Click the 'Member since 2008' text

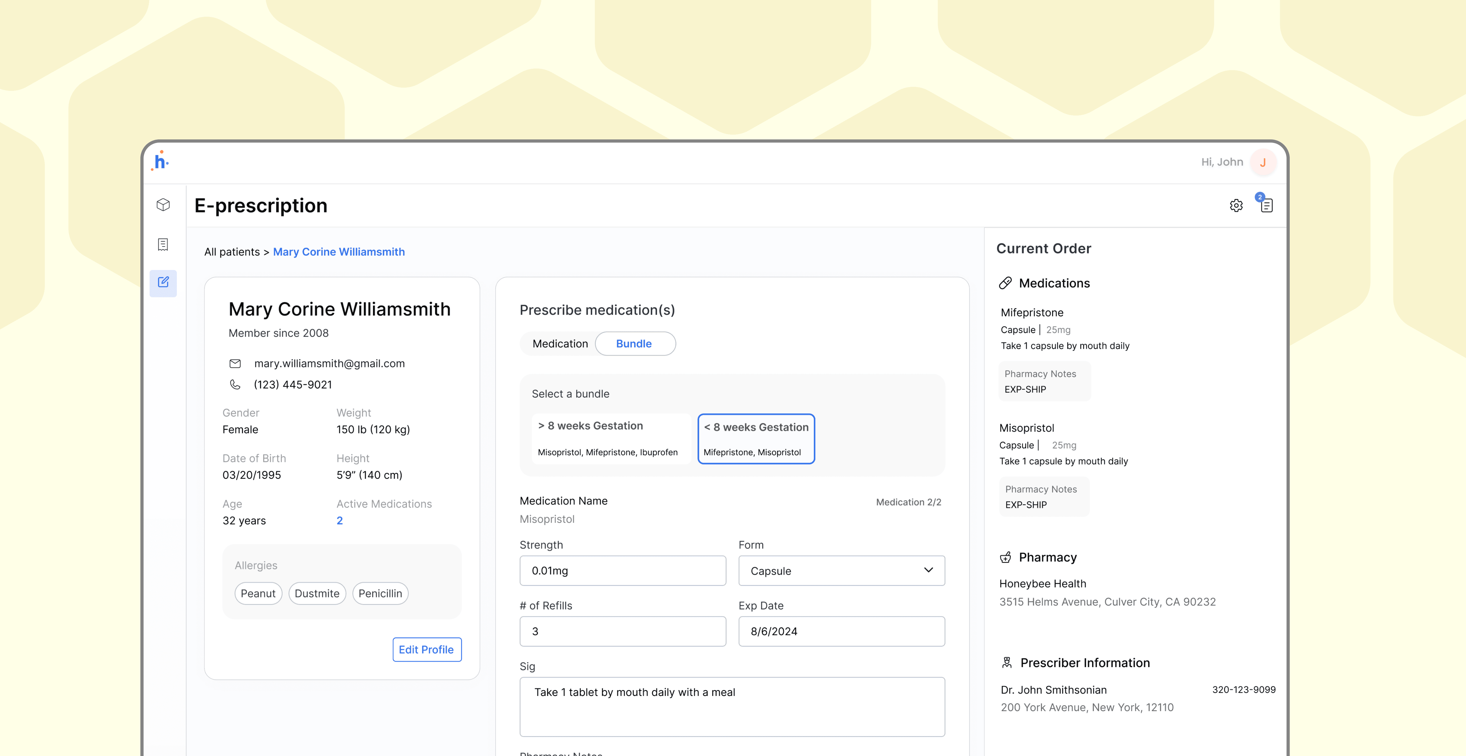click(279, 333)
